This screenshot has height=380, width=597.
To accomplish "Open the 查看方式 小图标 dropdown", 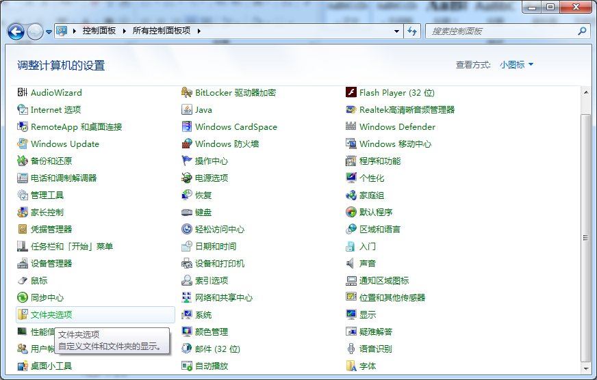I will (x=516, y=65).
